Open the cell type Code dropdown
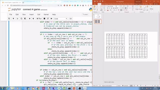Viewport: 160px width, 90px height. coord(60,19)
